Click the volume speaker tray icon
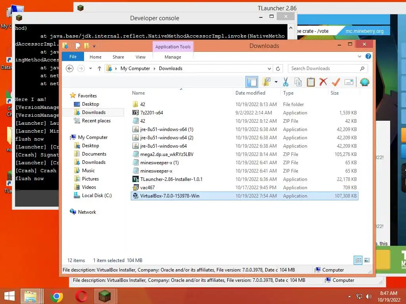 click(368, 296)
